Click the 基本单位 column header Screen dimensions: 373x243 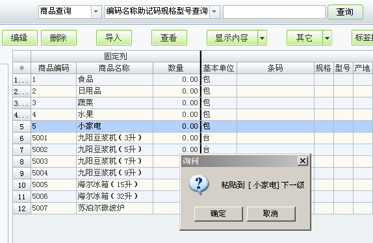tap(219, 68)
